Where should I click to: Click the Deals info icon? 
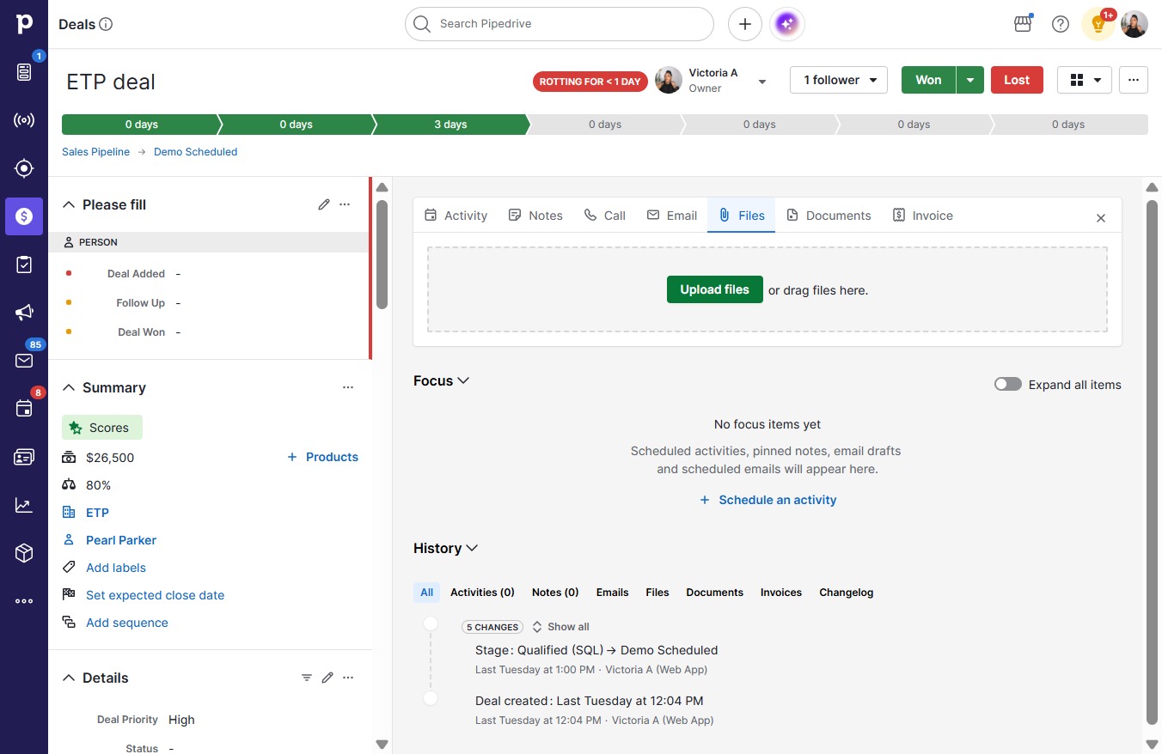tap(107, 24)
